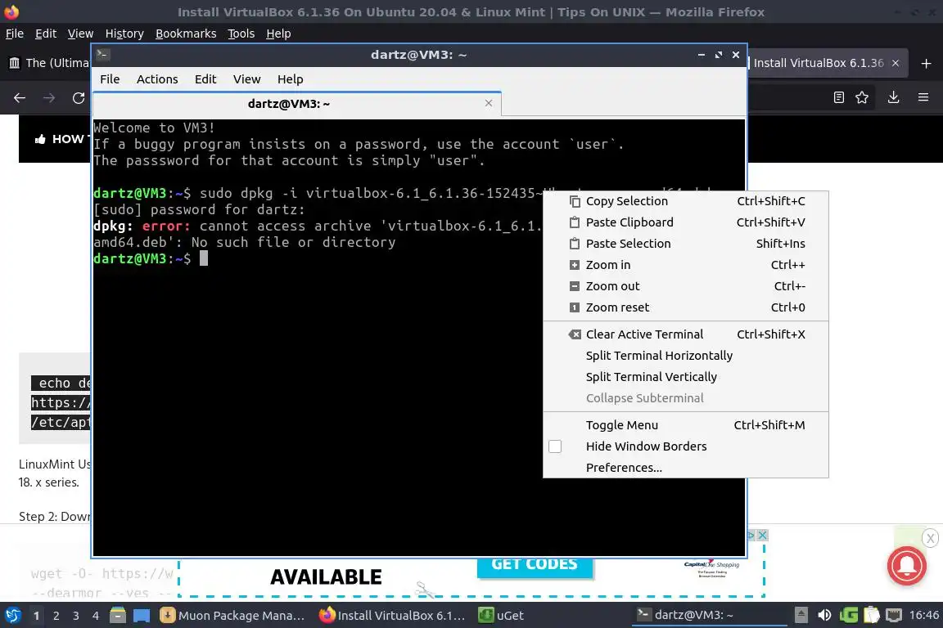943x628 pixels.
Task: Choose Zoom reset in context menu
Action: pos(686,307)
